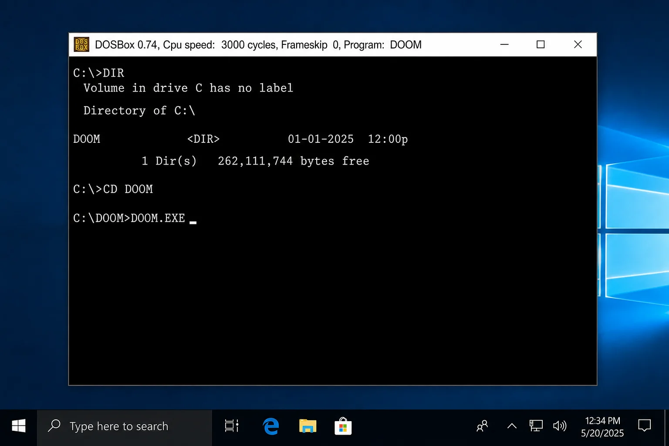Close the DOSBox window
Screen dimensions: 669x446
point(578,44)
